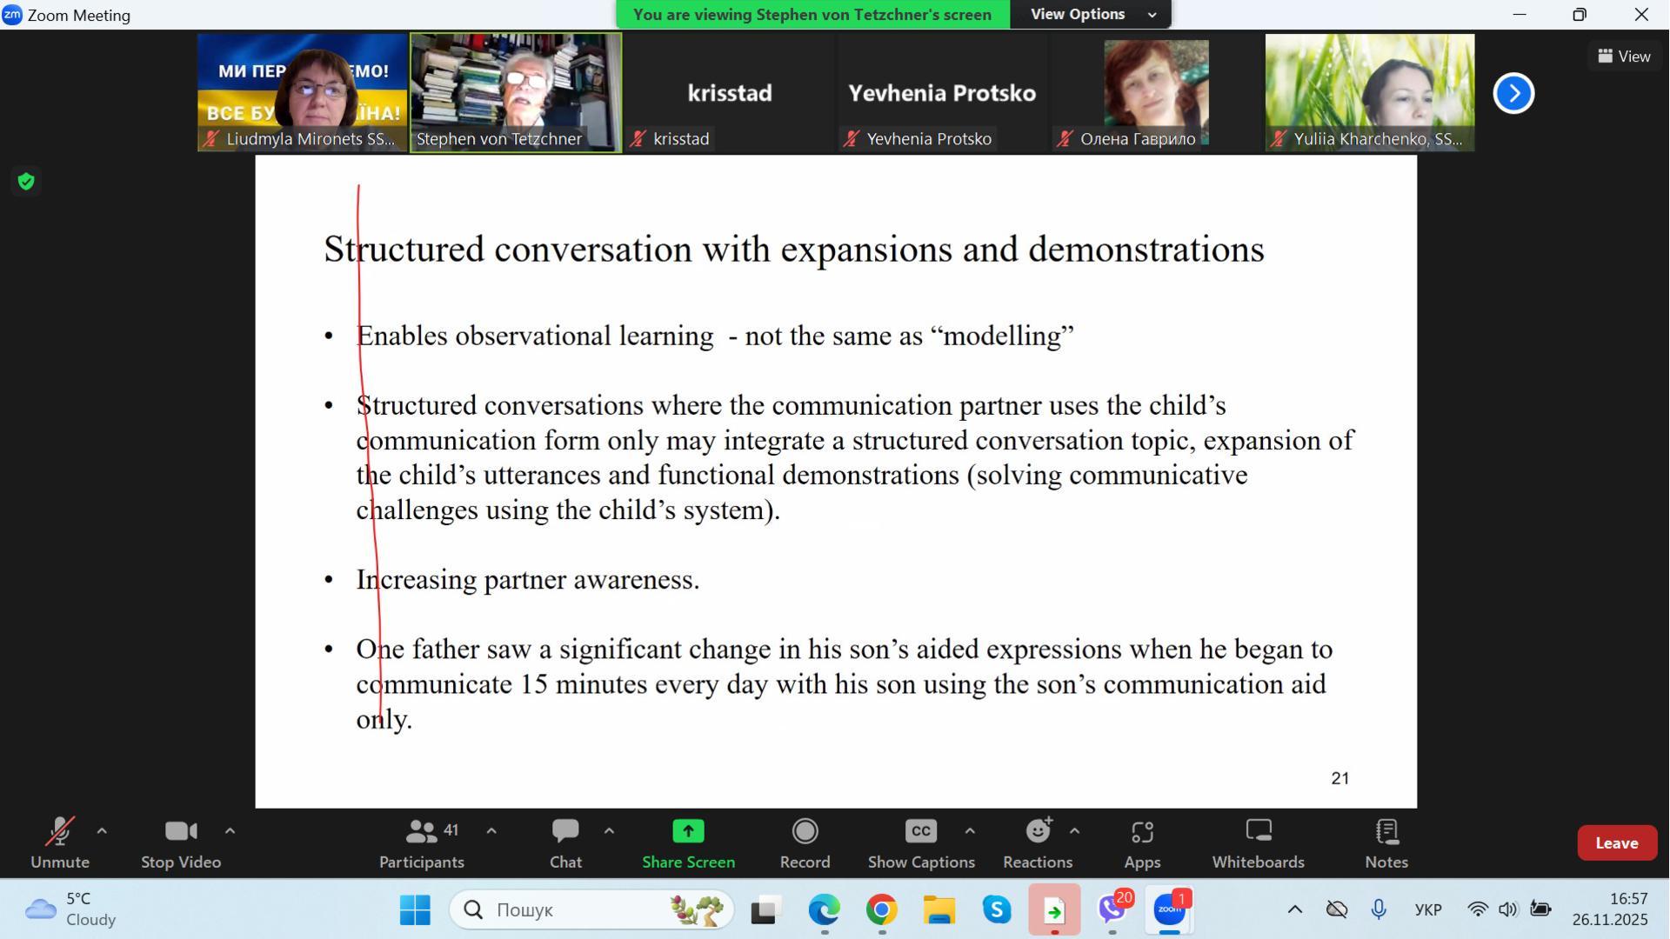1670x939 pixels.
Task: Expand video options arrow beside Stop Video
Action: coord(230,831)
